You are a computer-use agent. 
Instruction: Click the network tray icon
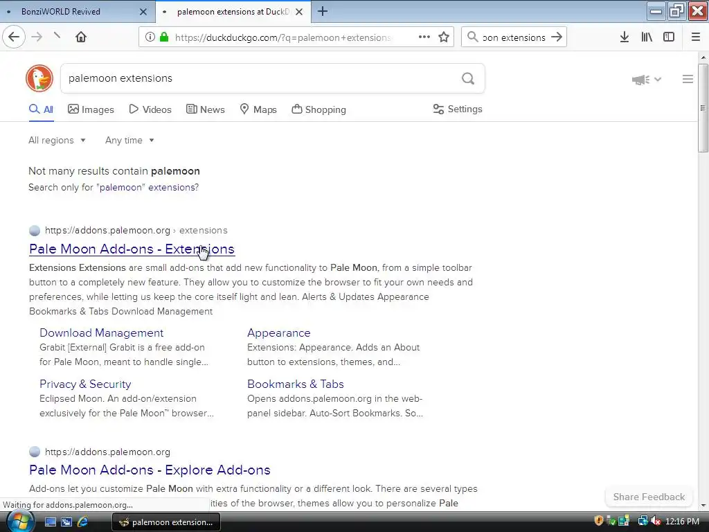coord(643,521)
